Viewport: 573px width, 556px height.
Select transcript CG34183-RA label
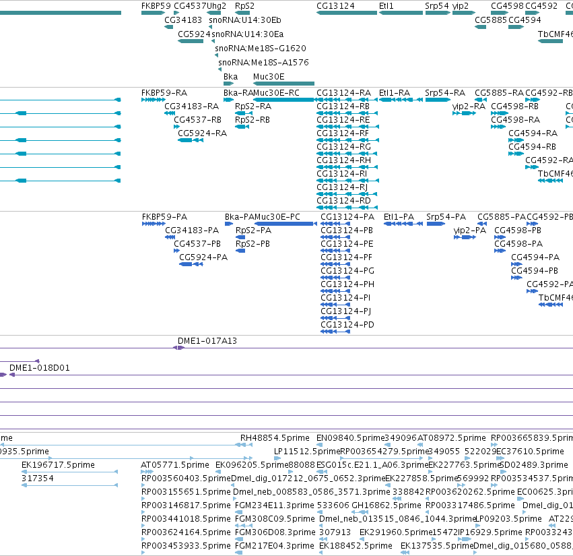coord(191,106)
